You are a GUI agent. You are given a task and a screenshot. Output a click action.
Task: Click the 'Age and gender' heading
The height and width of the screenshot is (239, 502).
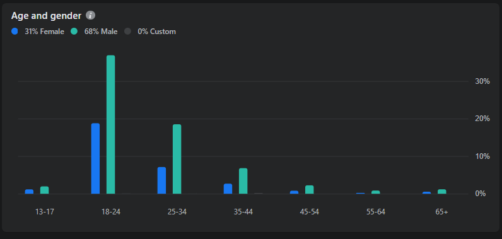click(x=47, y=15)
